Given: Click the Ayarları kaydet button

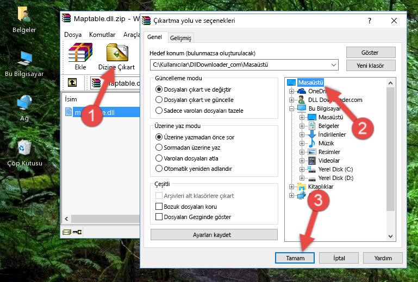Looking at the screenshot, I should 214,235.
